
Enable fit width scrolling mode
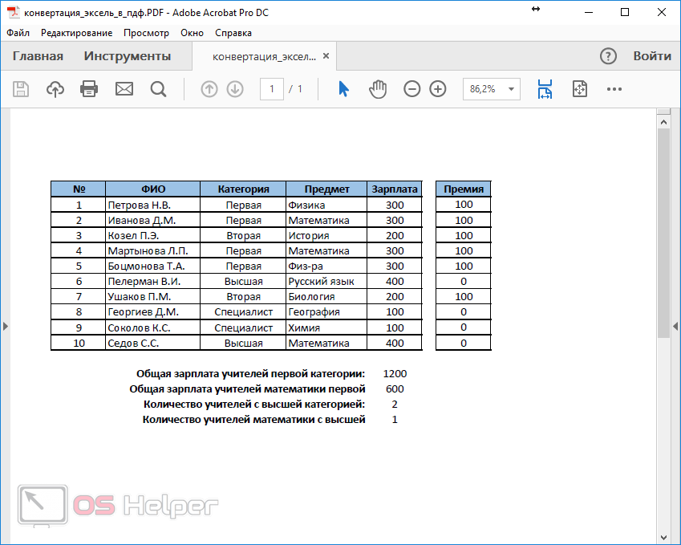point(545,89)
